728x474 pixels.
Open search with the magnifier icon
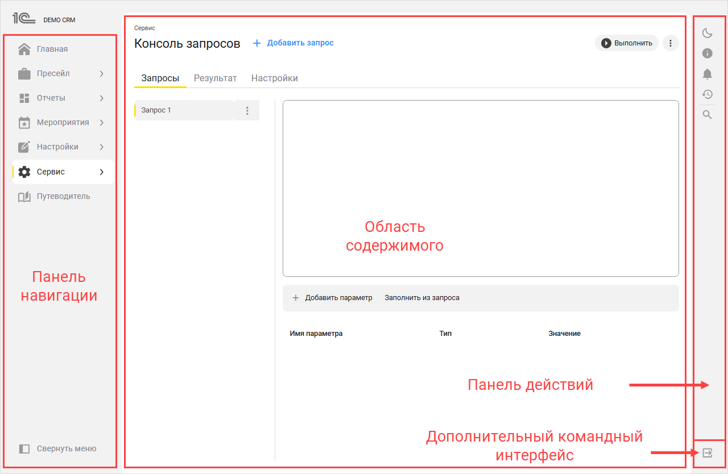click(707, 115)
